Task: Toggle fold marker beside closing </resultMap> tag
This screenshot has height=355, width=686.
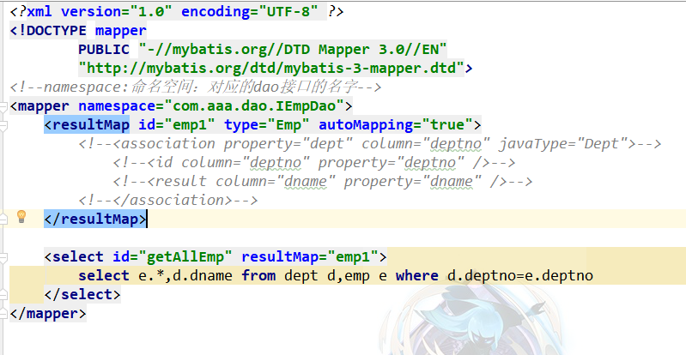Action: click(x=3, y=219)
